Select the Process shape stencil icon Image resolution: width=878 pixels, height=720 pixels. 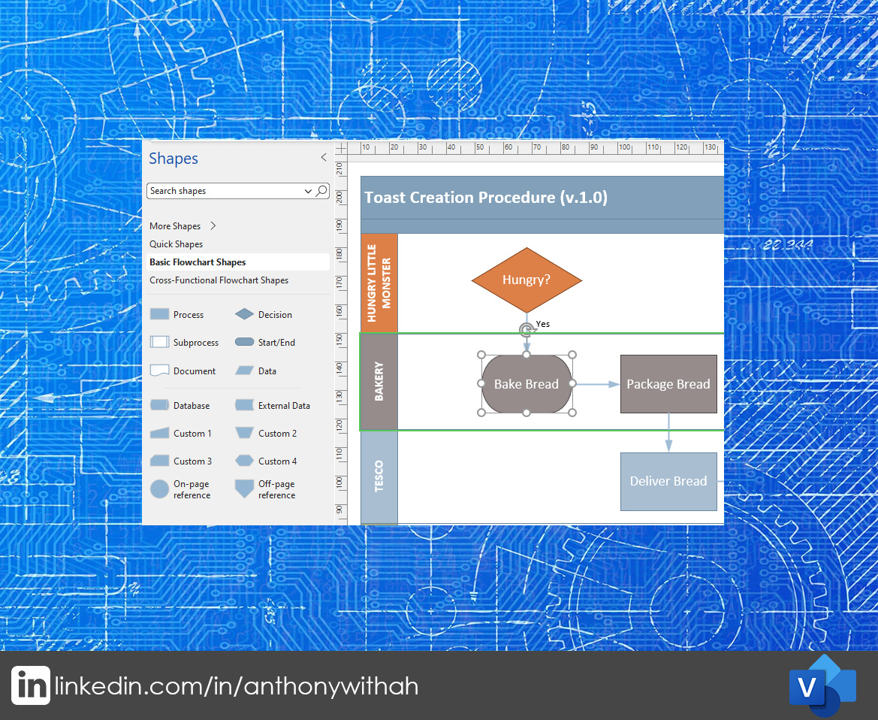[159, 313]
